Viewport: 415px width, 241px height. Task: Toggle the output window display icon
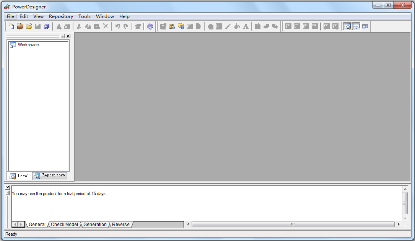356,26
